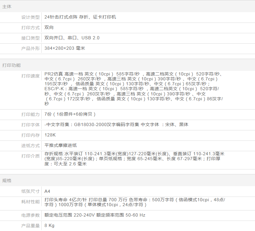Click the 打印速度 row label
Viewport: 255px width, 231px height.
point(30,76)
